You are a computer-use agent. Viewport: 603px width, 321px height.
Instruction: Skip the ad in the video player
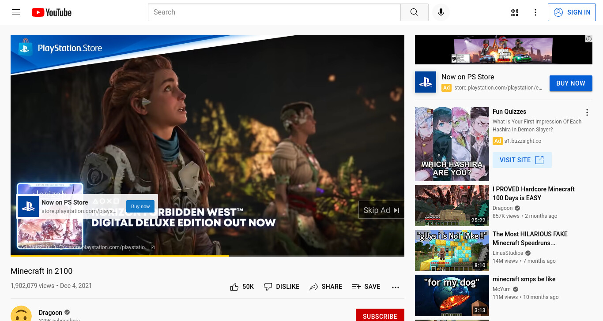[381, 210]
